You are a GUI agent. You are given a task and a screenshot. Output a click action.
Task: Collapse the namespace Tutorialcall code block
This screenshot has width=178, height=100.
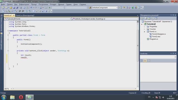pos(8,31)
